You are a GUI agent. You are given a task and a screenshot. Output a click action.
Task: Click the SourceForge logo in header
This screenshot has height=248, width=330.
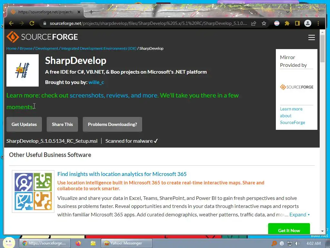point(42,37)
